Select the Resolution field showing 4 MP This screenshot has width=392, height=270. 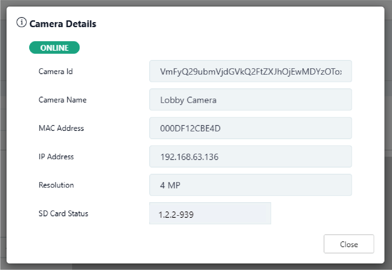click(250, 185)
